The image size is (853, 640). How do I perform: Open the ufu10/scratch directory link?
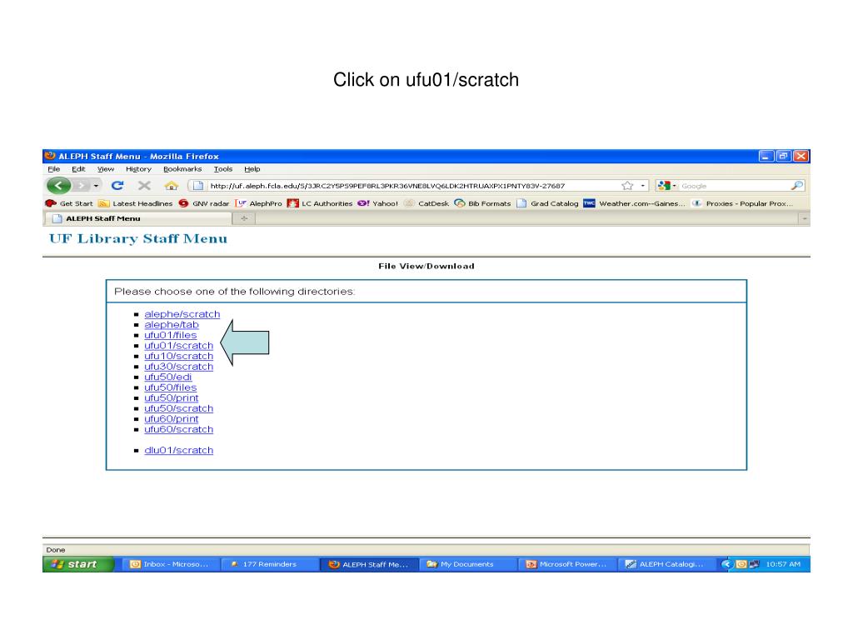point(178,356)
